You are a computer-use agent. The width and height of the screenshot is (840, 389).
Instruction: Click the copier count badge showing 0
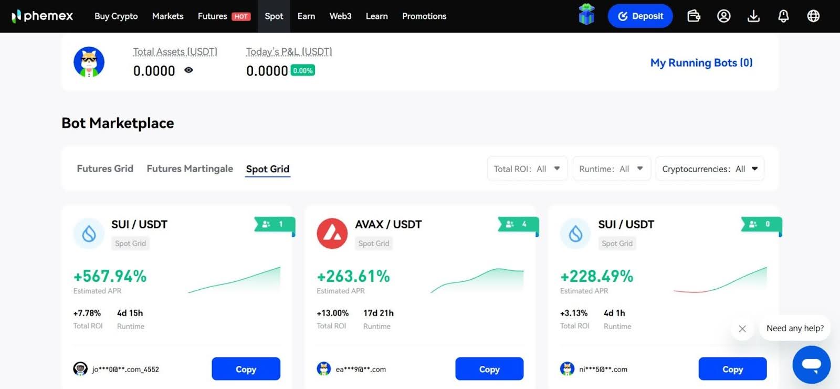761,224
